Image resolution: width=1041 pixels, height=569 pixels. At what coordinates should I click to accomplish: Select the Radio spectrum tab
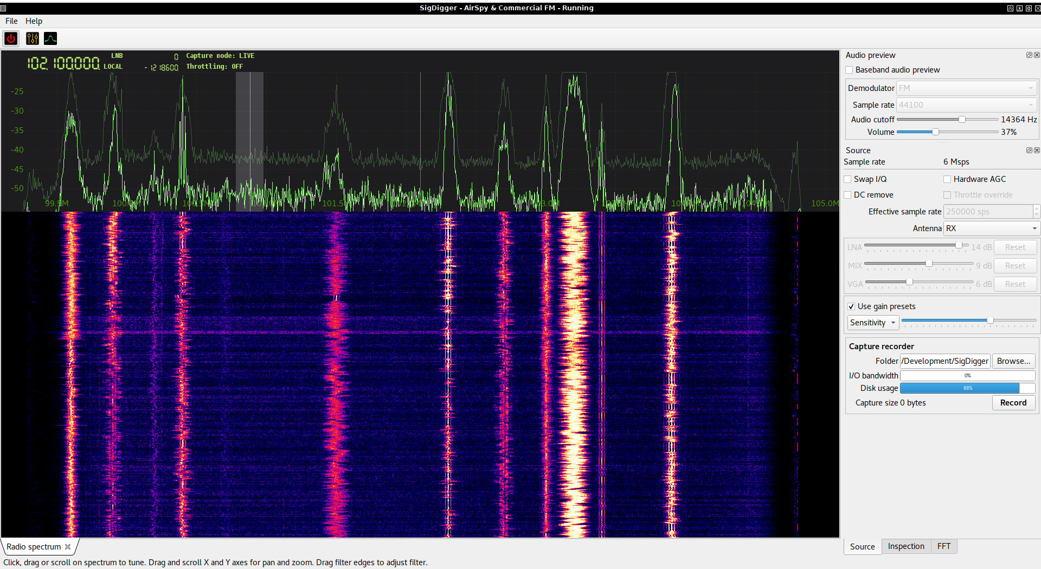click(34, 547)
